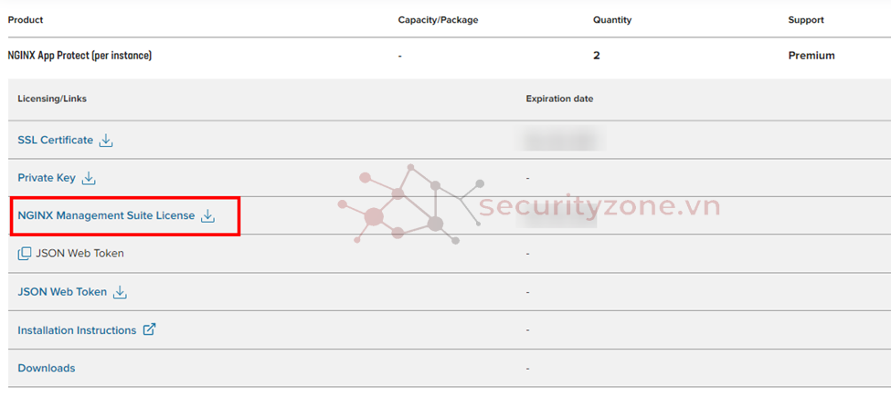891x407 pixels.
Task: Select the Private Key link text
Action: [47, 178]
